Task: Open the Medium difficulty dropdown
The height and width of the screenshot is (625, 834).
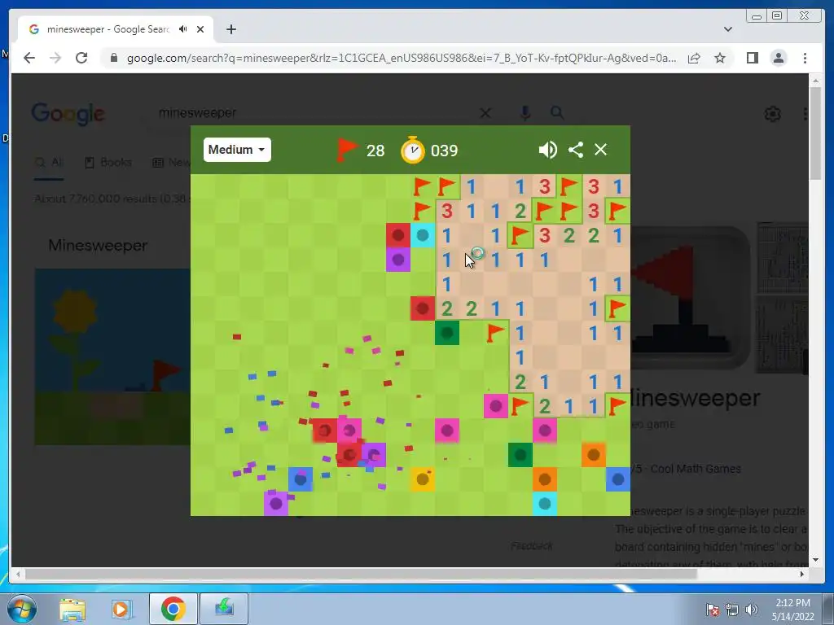Action: coord(237,150)
